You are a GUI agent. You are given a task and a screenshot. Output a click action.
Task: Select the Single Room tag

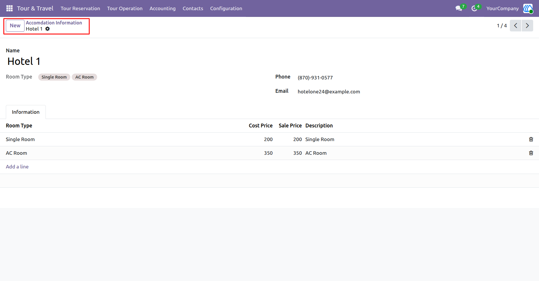coord(54,77)
